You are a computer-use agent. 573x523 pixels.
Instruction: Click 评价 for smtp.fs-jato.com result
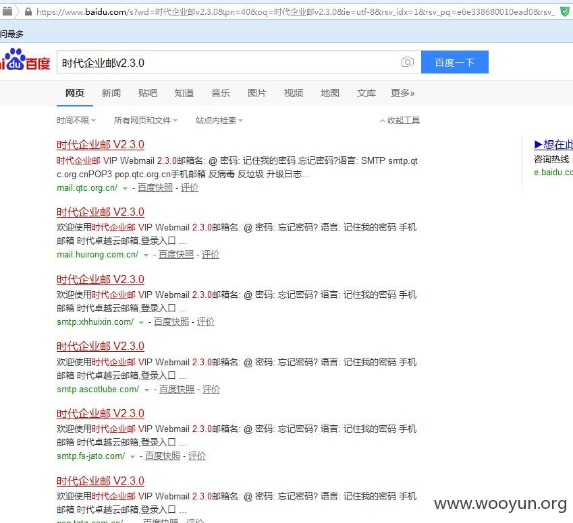[x=197, y=456]
